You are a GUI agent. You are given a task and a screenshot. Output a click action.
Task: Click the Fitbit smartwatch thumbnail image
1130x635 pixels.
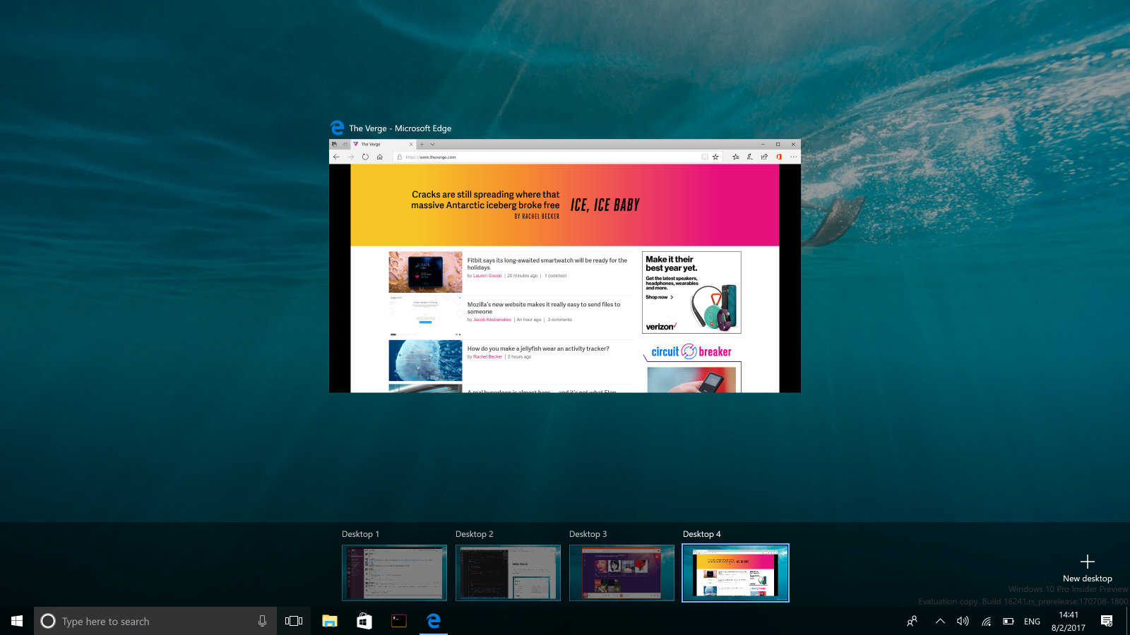425,272
